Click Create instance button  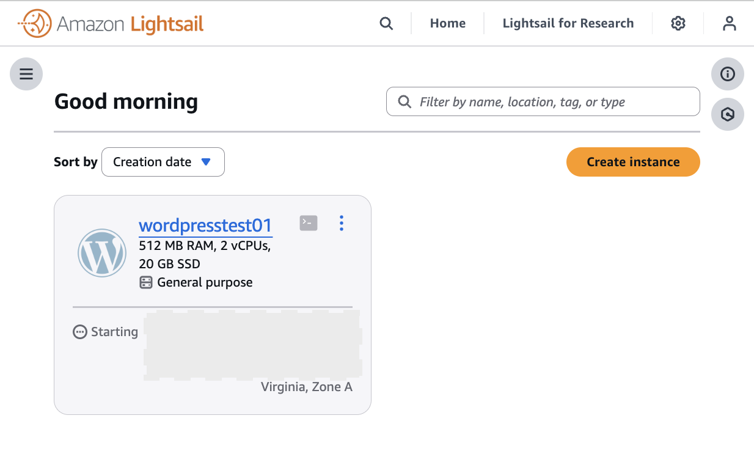point(633,162)
